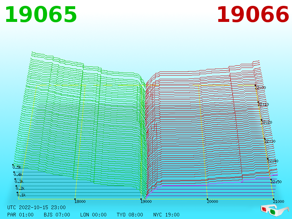Select the 19000 price axis label
Image resolution: width=292 pixels, height=219 pixels.
[x=146, y=201]
